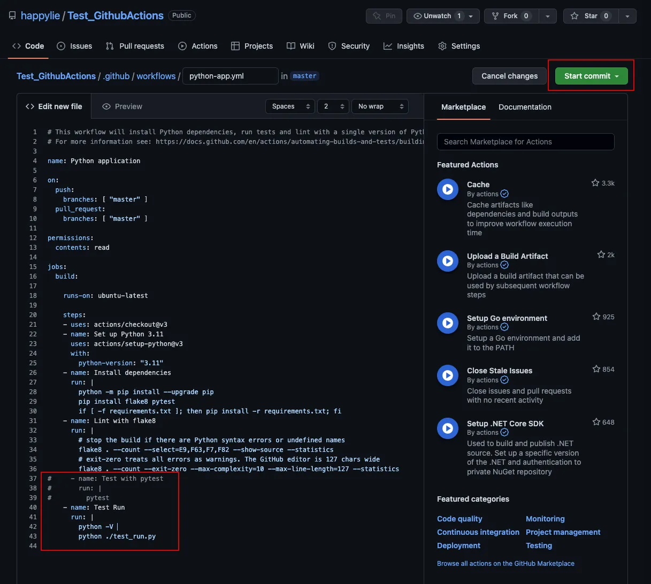Open the Continuous integration category

click(478, 532)
